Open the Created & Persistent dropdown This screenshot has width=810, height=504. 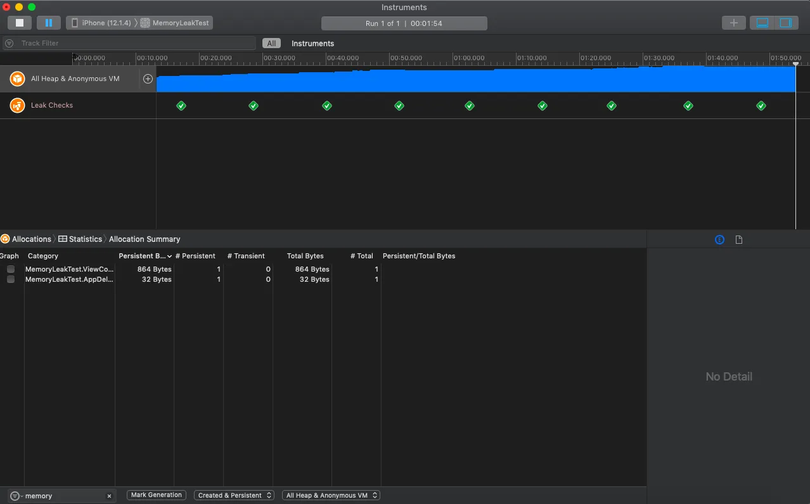point(235,495)
